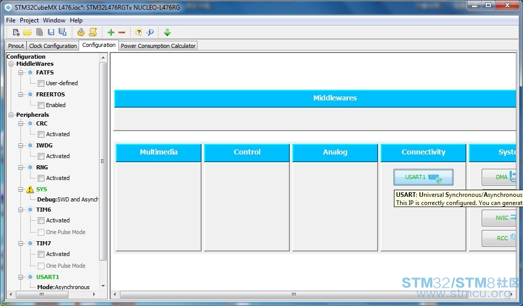This screenshot has height=306, width=523.
Task: Collapse the Peripherals tree node
Action: point(11,115)
